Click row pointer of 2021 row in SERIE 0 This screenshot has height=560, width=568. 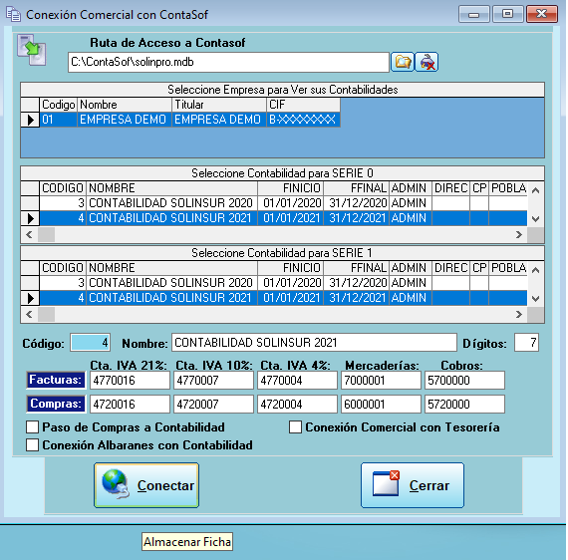tap(30, 218)
